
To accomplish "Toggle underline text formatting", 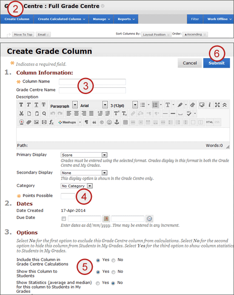I will [36, 105].
